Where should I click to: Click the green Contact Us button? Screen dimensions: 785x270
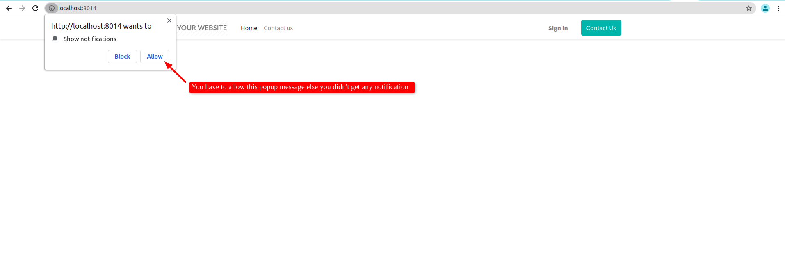pos(601,28)
